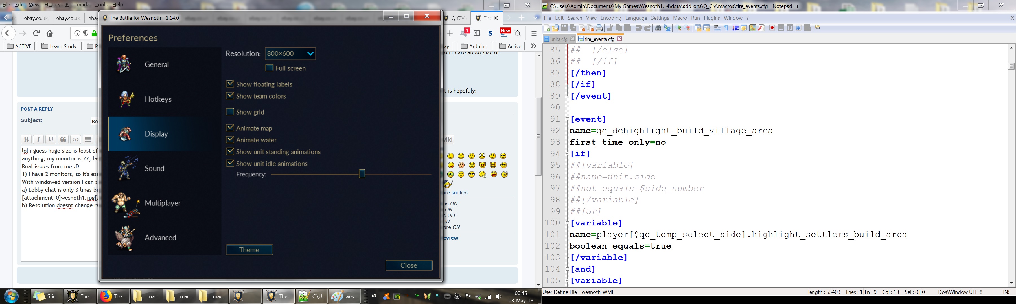Open the Arduino bookmark folder
Image resolution: width=1016 pixels, height=304 pixels.
coord(474,46)
